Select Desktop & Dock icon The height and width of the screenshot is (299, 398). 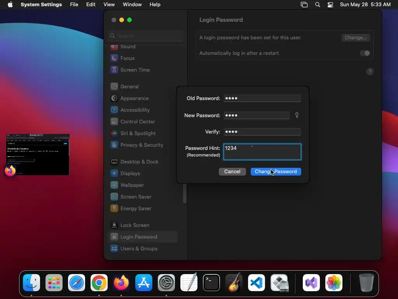(114, 162)
